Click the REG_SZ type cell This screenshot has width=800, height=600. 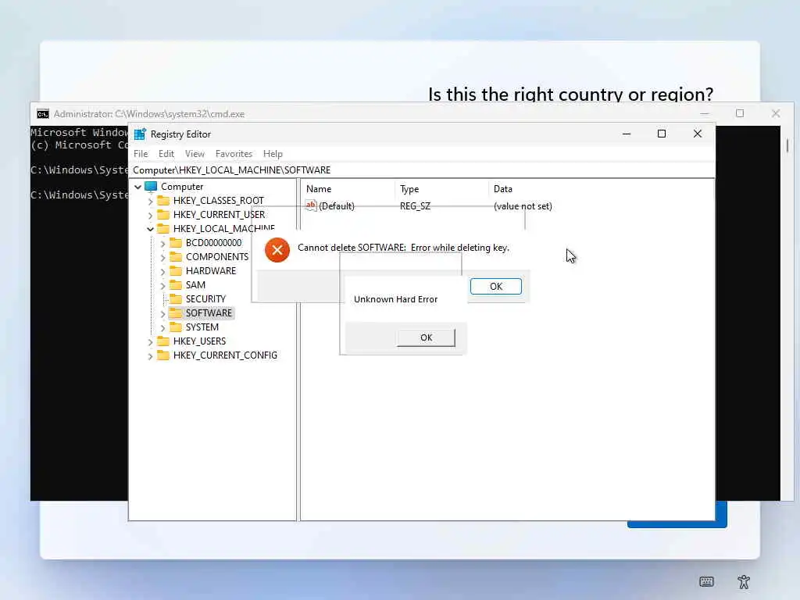tap(415, 206)
